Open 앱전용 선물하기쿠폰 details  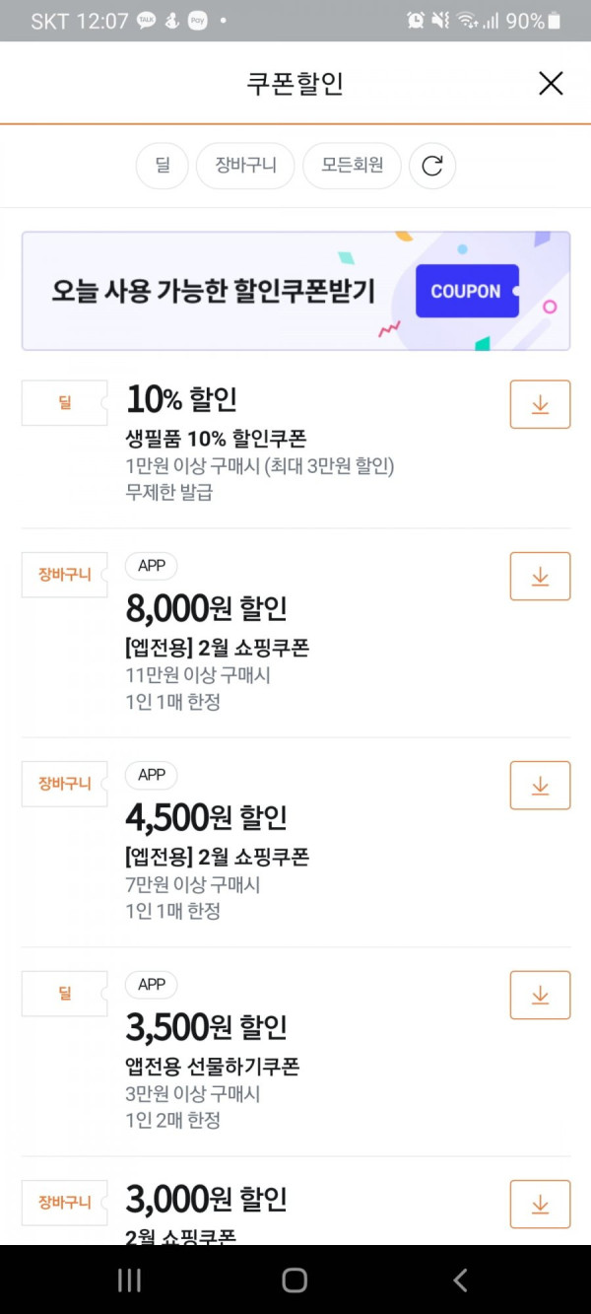click(x=212, y=1066)
